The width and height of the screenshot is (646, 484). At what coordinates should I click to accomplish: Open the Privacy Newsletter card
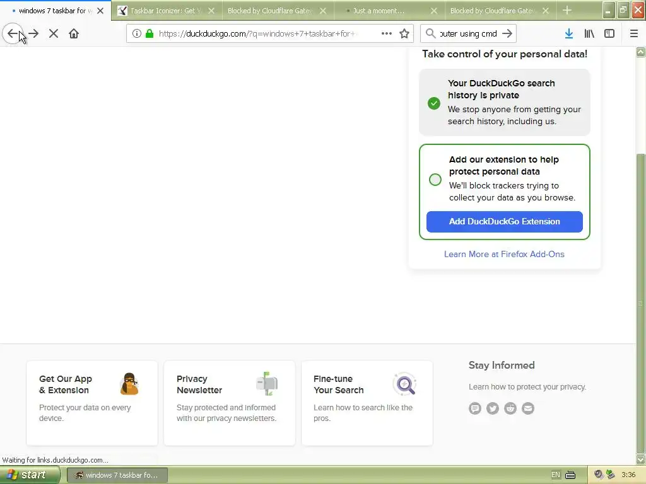pyautogui.click(x=230, y=403)
